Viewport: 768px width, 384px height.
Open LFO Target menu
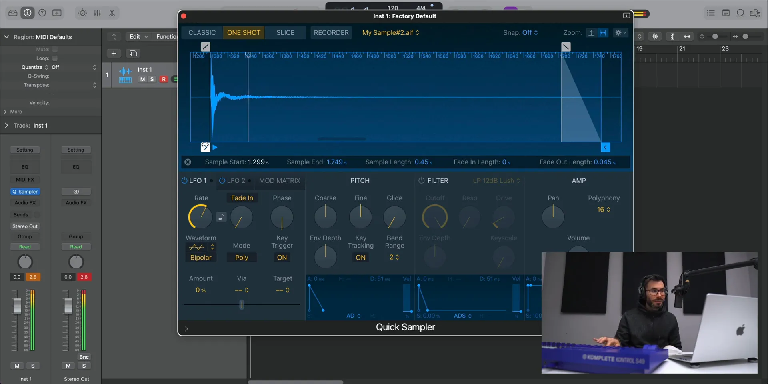(282, 290)
